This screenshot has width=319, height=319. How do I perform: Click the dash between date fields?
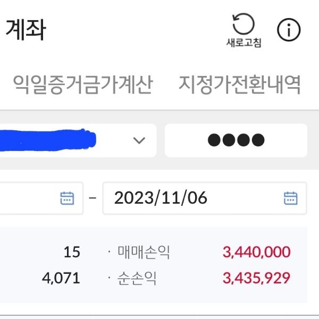[x=93, y=198]
